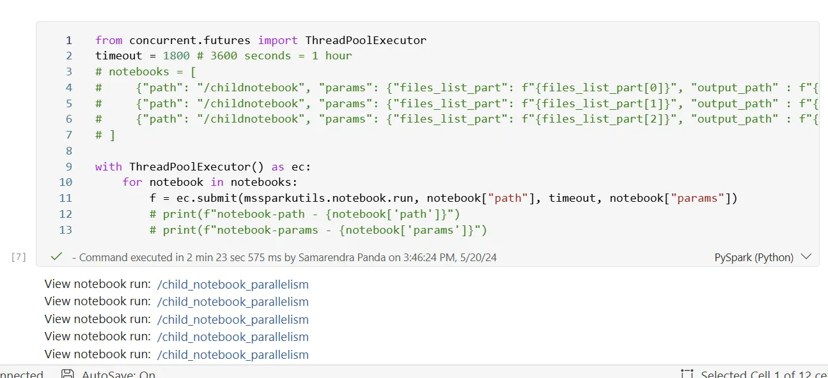Image resolution: width=828 pixels, height=378 pixels.
Task: Click the green success checkmark icon on the cell
Action: click(56, 257)
